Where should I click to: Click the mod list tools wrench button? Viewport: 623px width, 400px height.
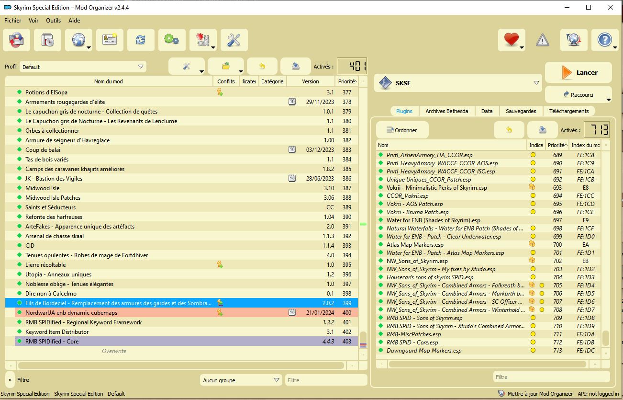click(x=187, y=66)
